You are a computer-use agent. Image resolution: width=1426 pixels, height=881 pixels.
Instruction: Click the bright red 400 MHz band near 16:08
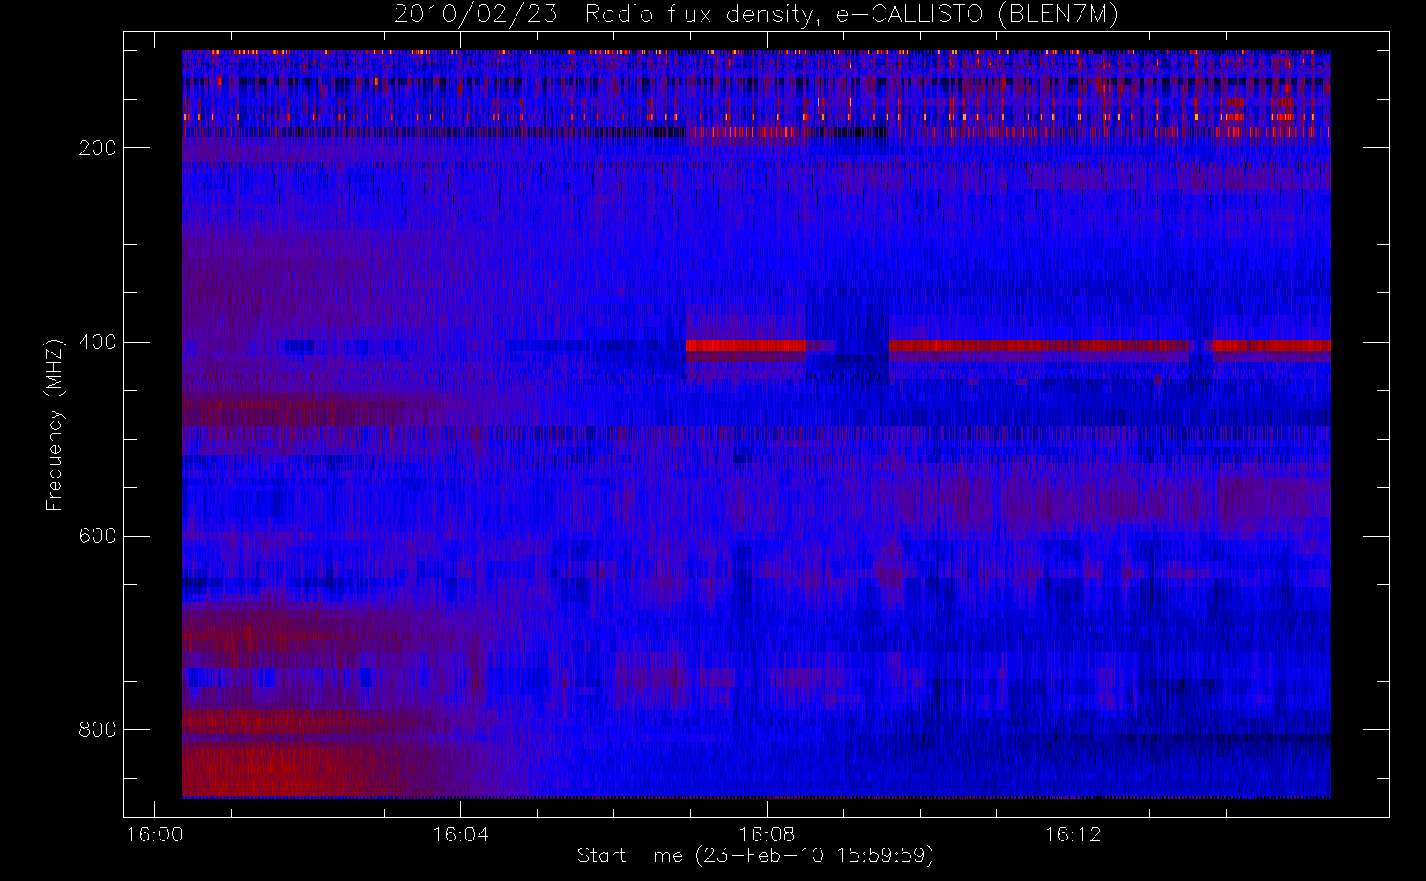746,345
